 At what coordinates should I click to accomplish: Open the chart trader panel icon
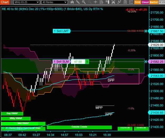107,2
